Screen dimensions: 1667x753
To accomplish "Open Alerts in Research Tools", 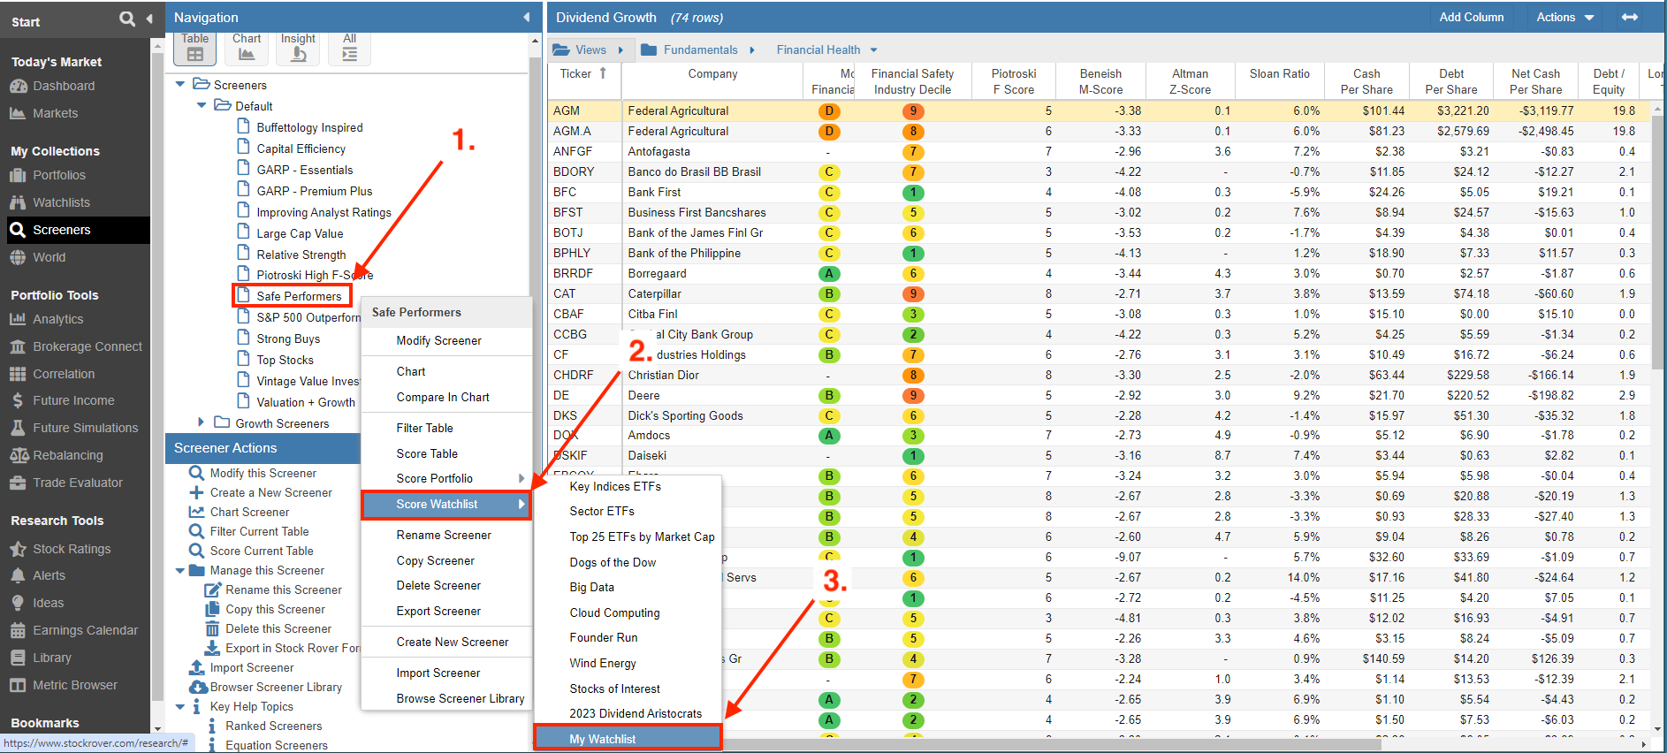I will coord(49,575).
